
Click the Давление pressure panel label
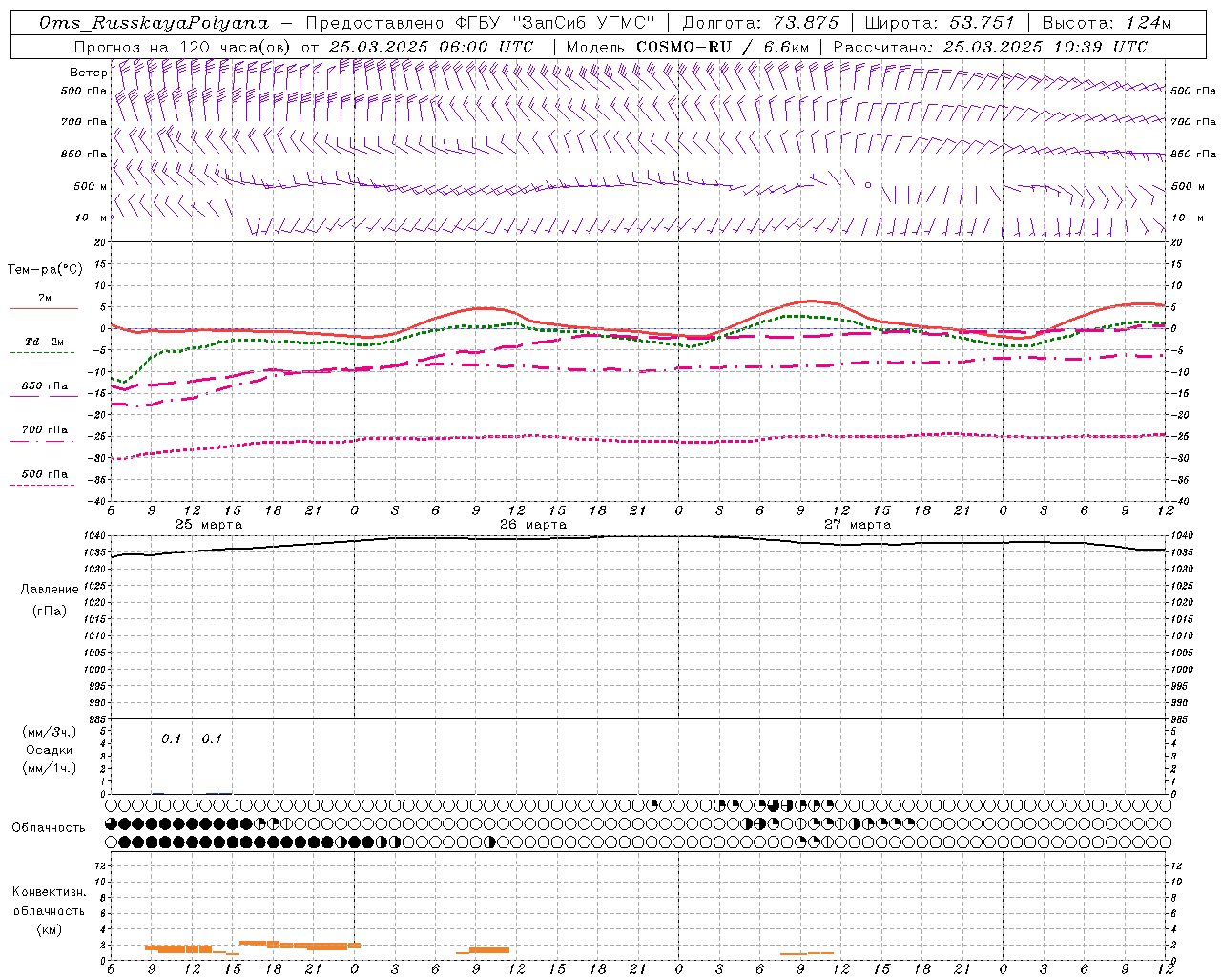[x=50, y=590]
